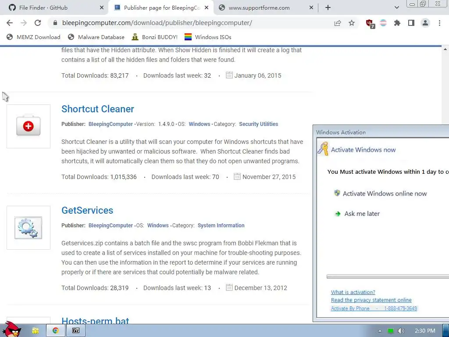Click the forward navigation arrow
Image resolution: width=449 pixels, height=337 pixels.
(x=24, y=23)
